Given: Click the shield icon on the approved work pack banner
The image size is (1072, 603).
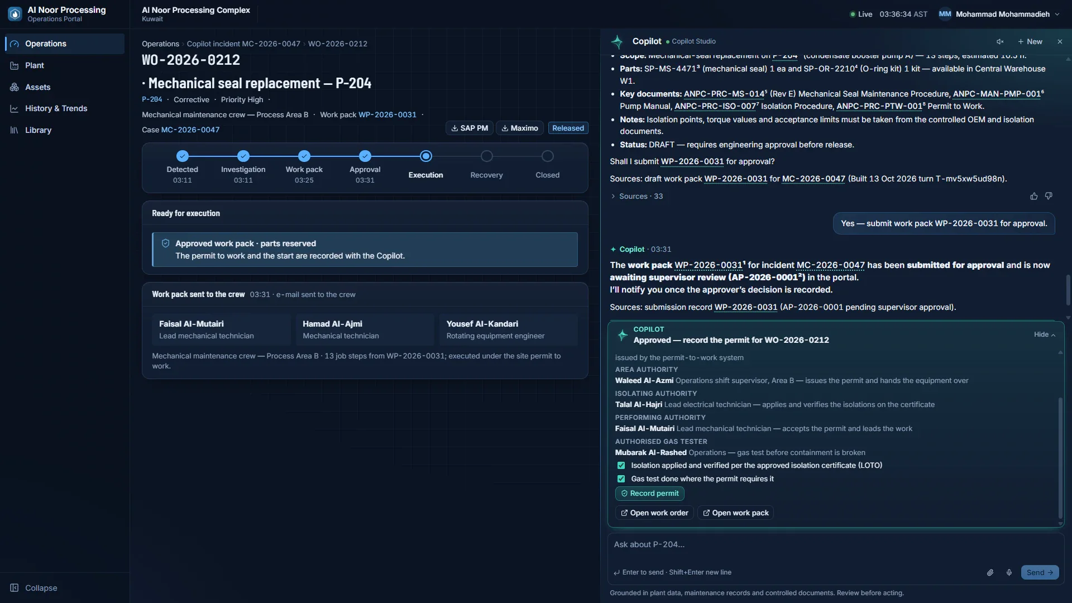Looking at the screenshot, I should (x=165, y=243).
